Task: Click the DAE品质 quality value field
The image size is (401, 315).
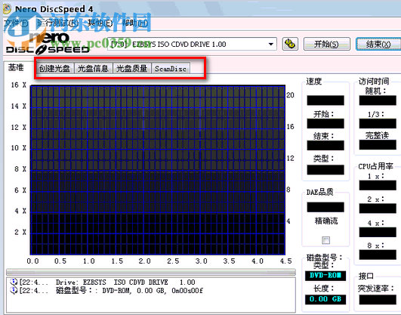Action: pos(325,207)
